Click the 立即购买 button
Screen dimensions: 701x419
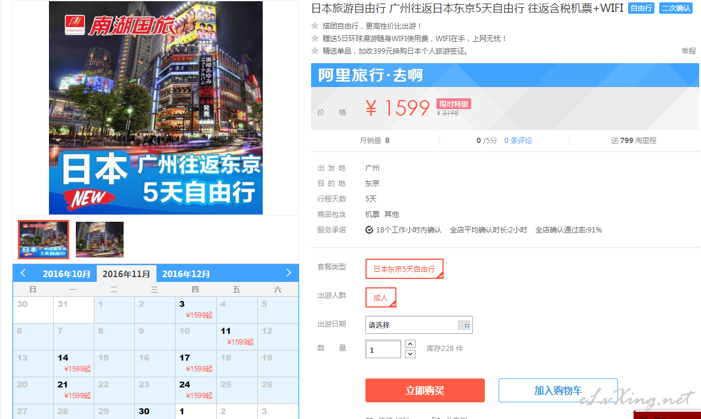[425, 390]
